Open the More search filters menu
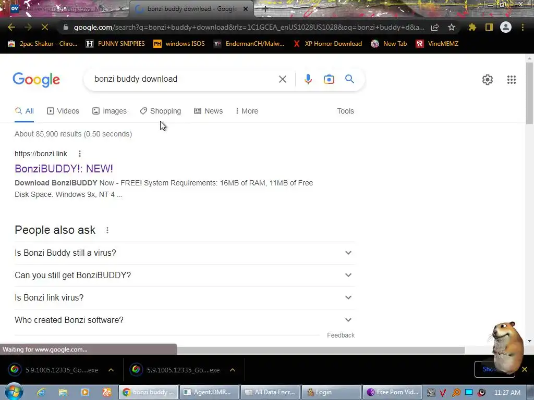 click(247, 111)
